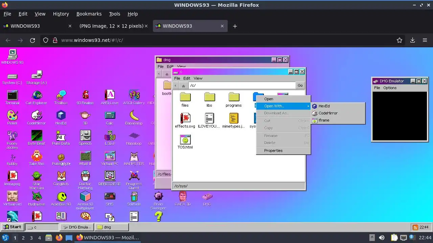Screen dimensions: 433x243
Task: Launch the Nanoloop icon
Action: 134,138
